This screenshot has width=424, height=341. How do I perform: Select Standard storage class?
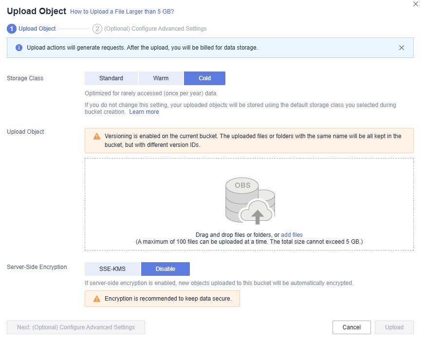click(111, 78)
